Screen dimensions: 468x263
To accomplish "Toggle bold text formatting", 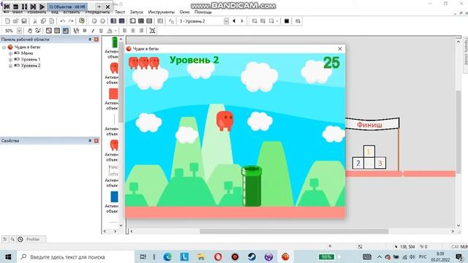I will pos(85,31).
